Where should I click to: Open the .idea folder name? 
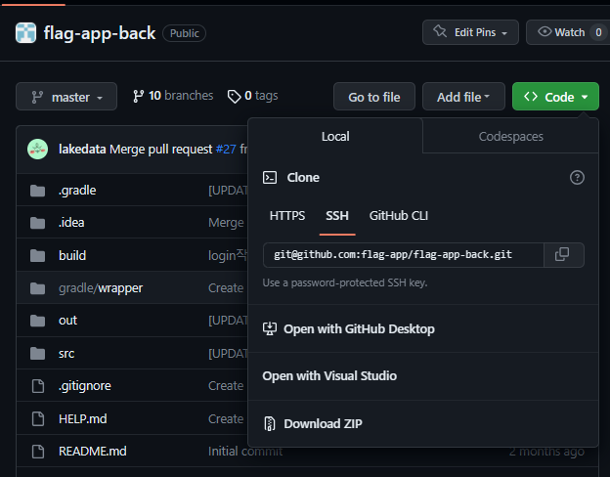pyautogui.click(x=71, y=223)
